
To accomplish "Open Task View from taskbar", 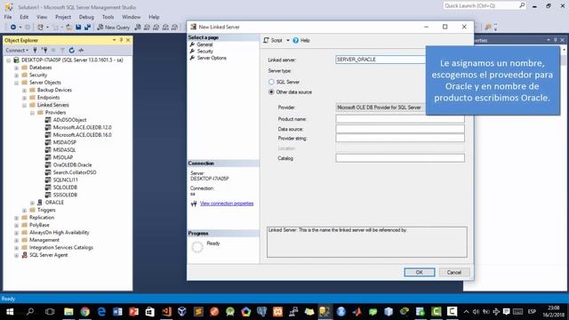I will pos(50,312).
